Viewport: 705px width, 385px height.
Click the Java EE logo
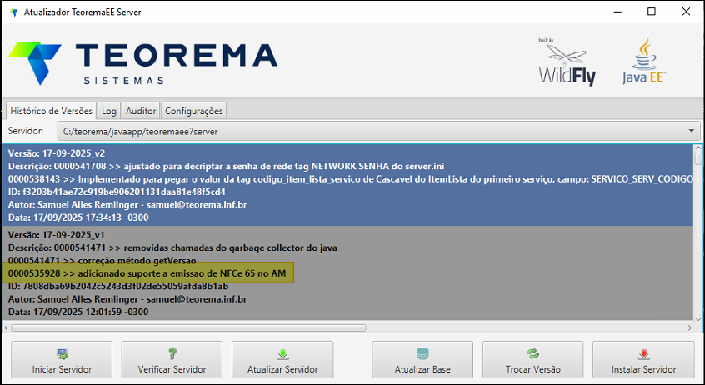pos(643,63)
